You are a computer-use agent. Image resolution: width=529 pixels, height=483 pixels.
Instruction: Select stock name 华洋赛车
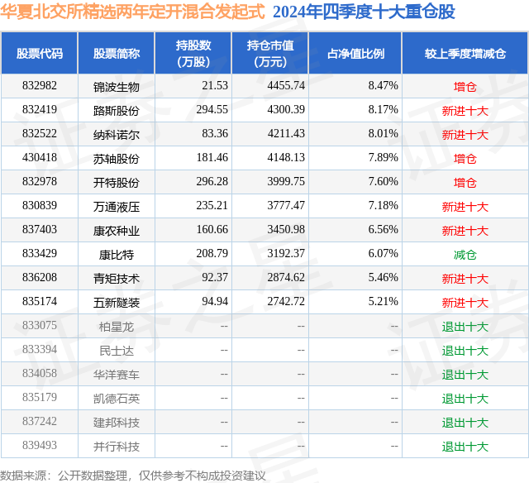coord(117,375)
